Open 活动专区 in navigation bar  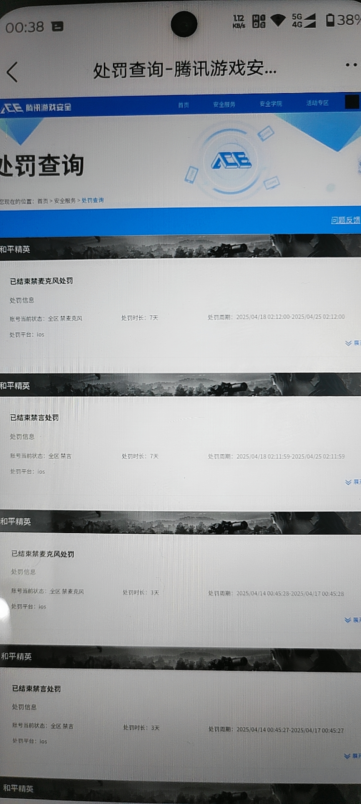coord(317,103)
